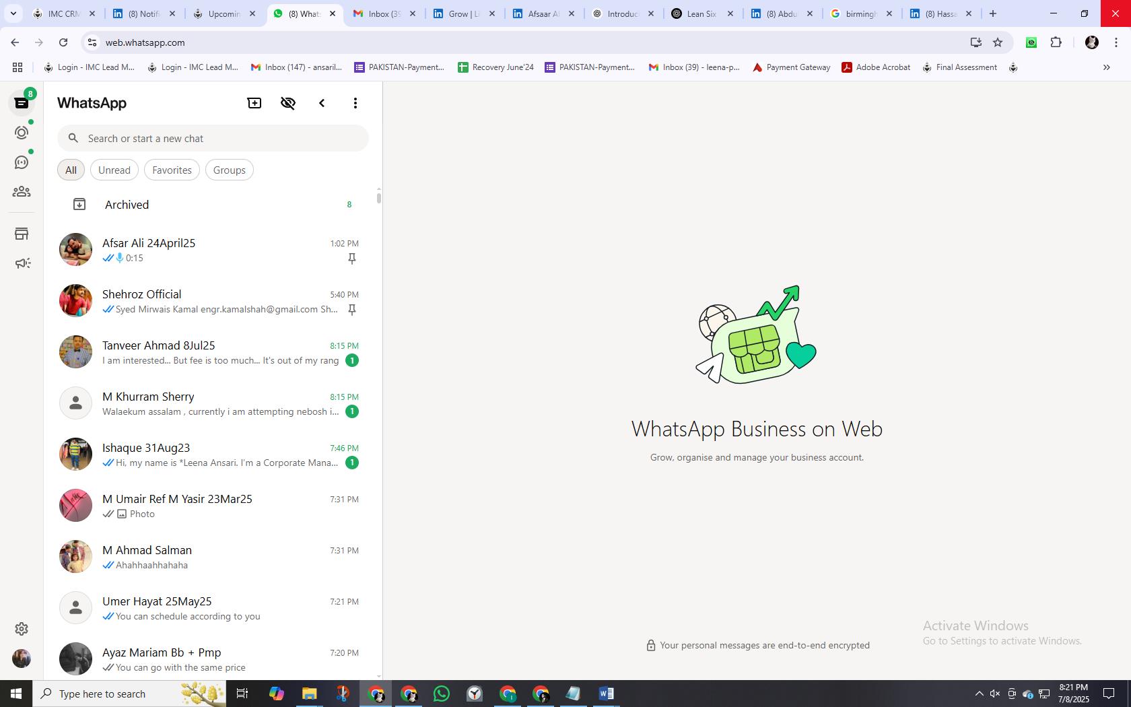1131x707 pixels.
Task: Open Recovery June'24 bookmark
Action: point(495,67)
